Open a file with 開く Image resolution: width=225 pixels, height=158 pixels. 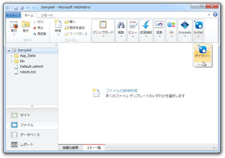(x=70, y=22)
